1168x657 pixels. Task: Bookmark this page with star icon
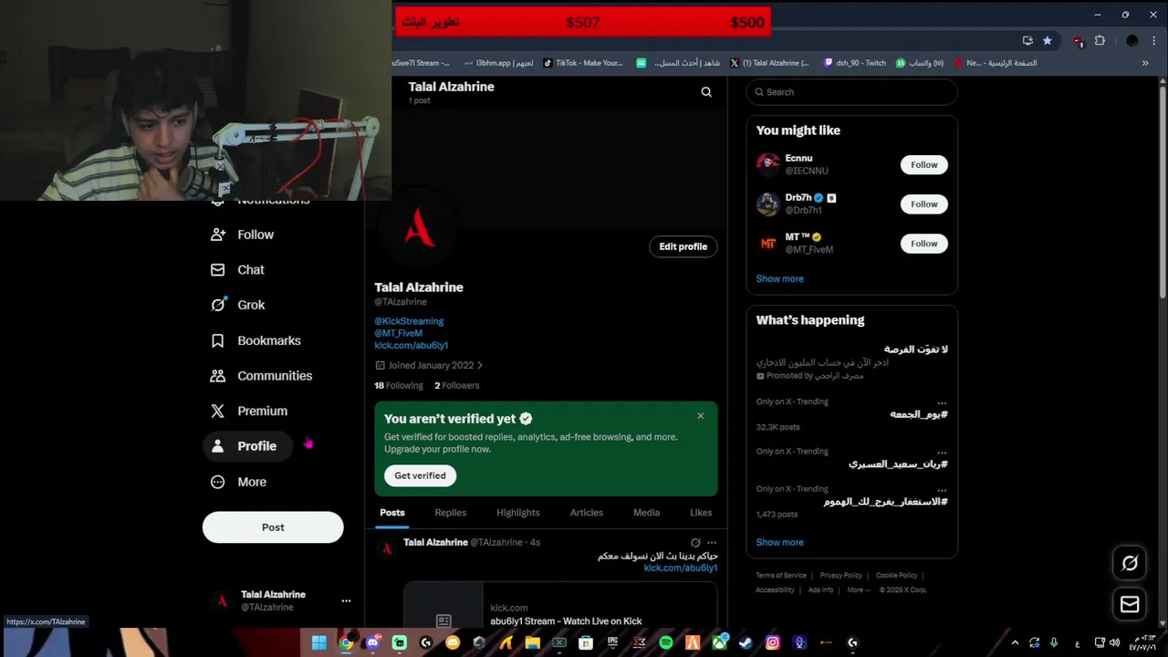click(x=1047, y=40)
